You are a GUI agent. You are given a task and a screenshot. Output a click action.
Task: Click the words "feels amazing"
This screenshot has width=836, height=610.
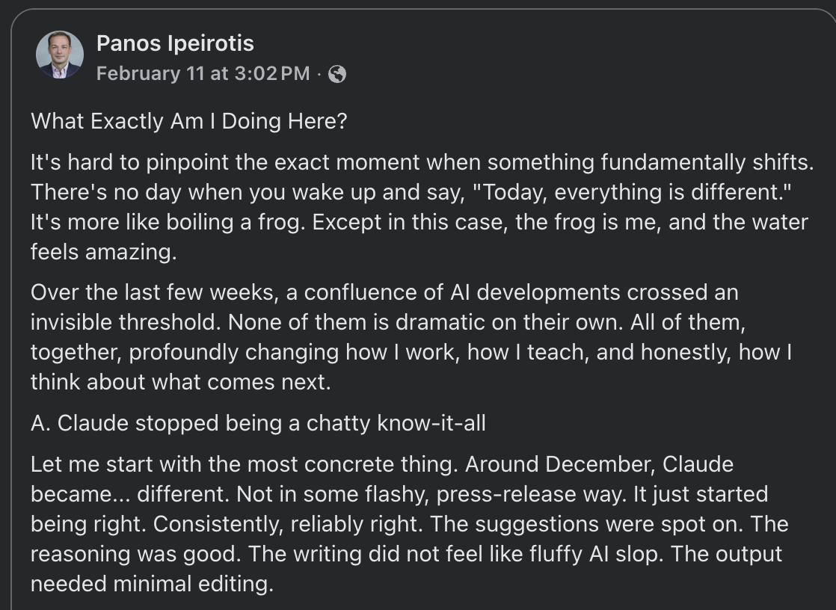(104, 253)
